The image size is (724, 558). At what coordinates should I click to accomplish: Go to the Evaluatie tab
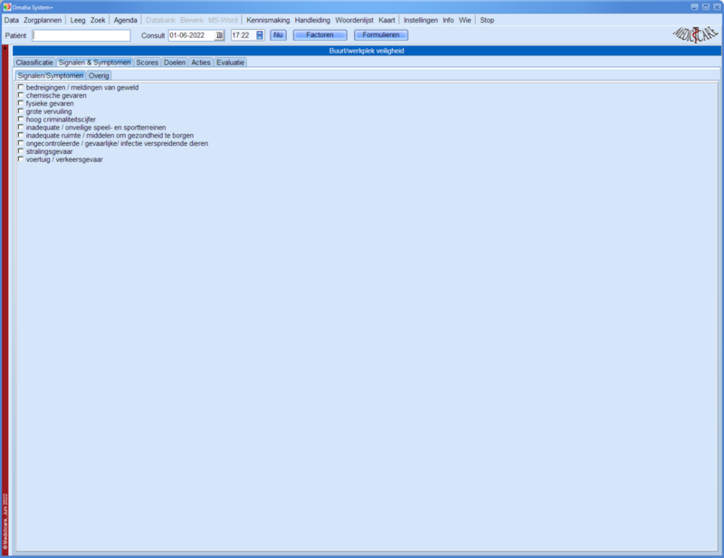[230, 63]
